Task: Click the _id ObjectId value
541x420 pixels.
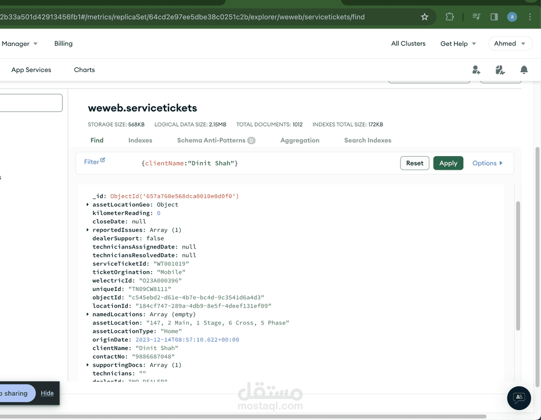Action: tap(174, 196)
